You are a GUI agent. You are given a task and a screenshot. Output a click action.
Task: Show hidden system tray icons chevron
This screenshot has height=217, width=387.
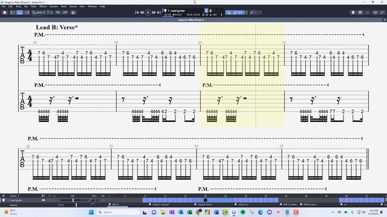point(333,212)
